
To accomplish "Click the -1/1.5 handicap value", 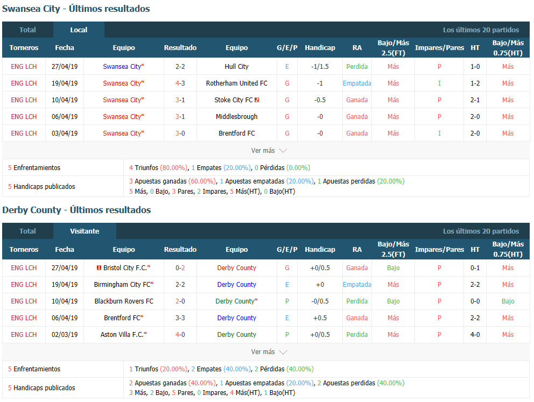I will (320, 67).
